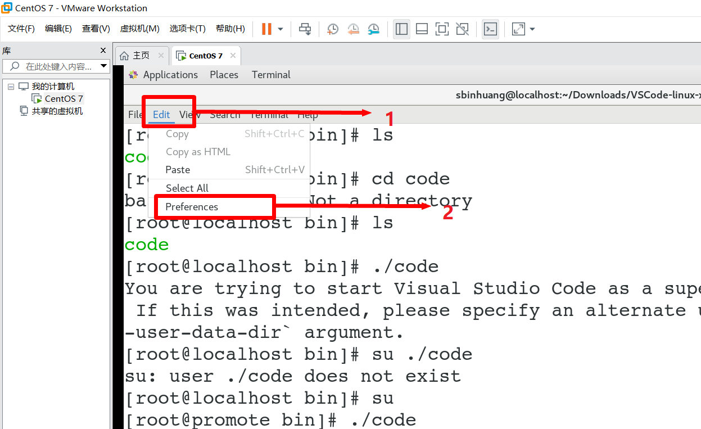The width and height of the screenshot is (701, 429).
Task: Take a snapshot of the virtual machine
Action: click(332, 29)
